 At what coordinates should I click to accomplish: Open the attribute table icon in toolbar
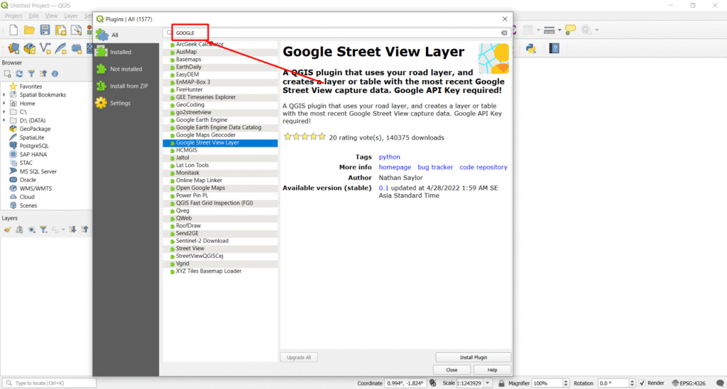pos(528,30)
